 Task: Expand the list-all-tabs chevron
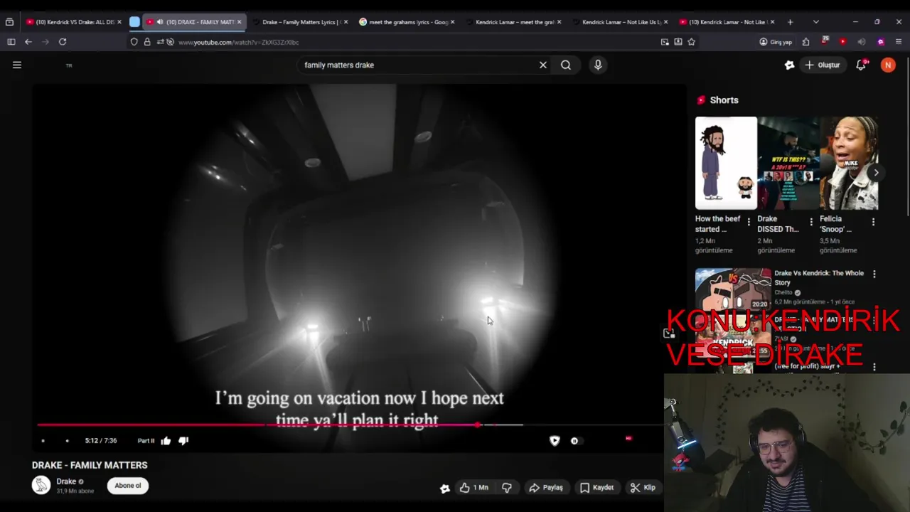pyautogui.click(x=815, y=22)
